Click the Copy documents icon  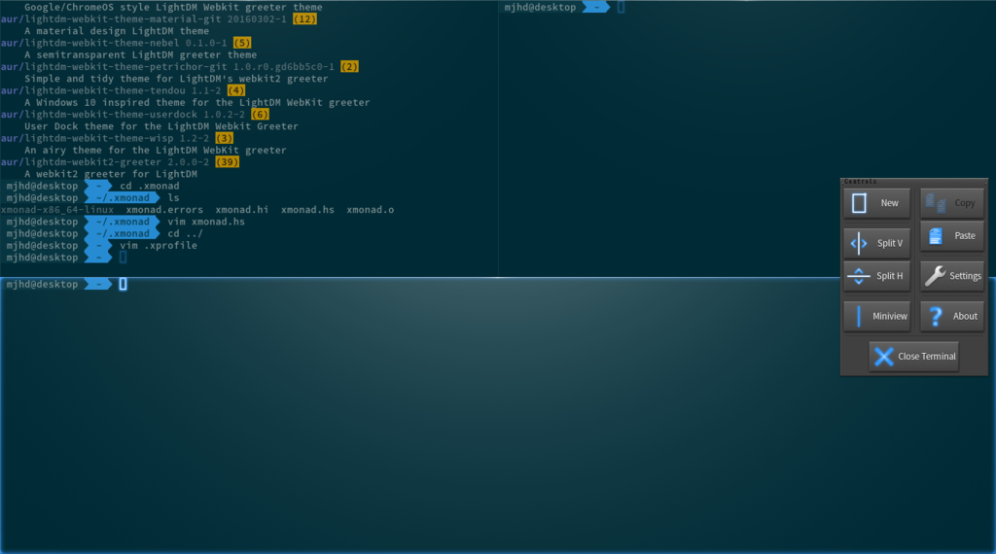[x=936, y=203]
